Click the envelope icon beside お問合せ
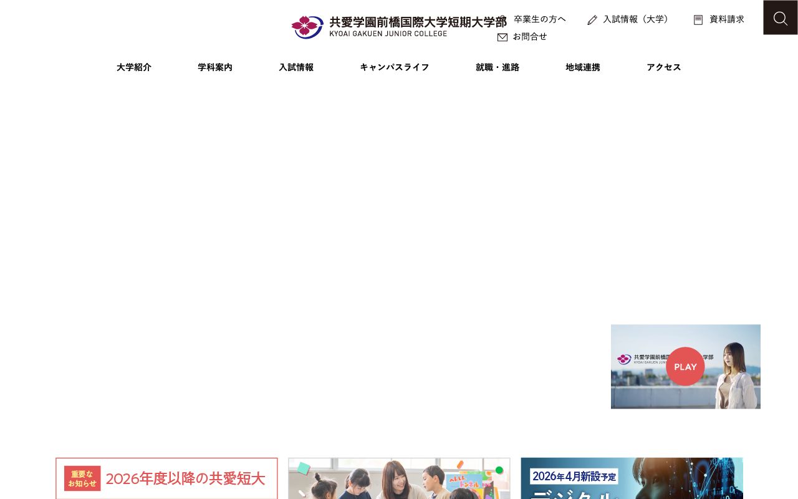The height and width of the screenshot is (499, 798). pos(502,37)
